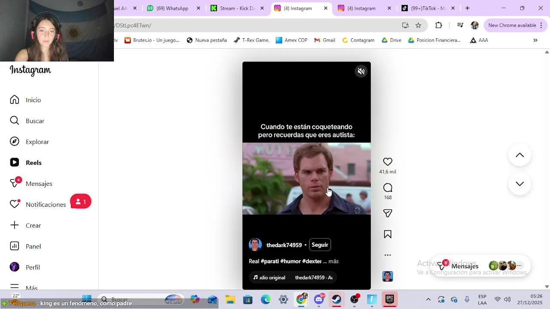Like the reel with heart icon
This screenshot has height=309, width=550.
tap(388, 162)
